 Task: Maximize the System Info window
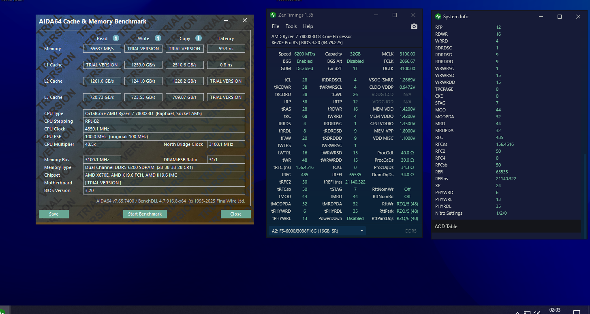pos(560,17)
